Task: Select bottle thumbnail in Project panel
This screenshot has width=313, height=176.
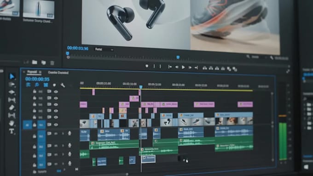Action: pos(39,9)
